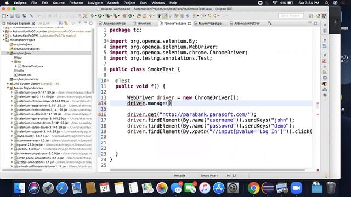Click the Search flashlight toolbar icon
The height and width of the screenshot is (197, 351).
(x=150, y=16)
